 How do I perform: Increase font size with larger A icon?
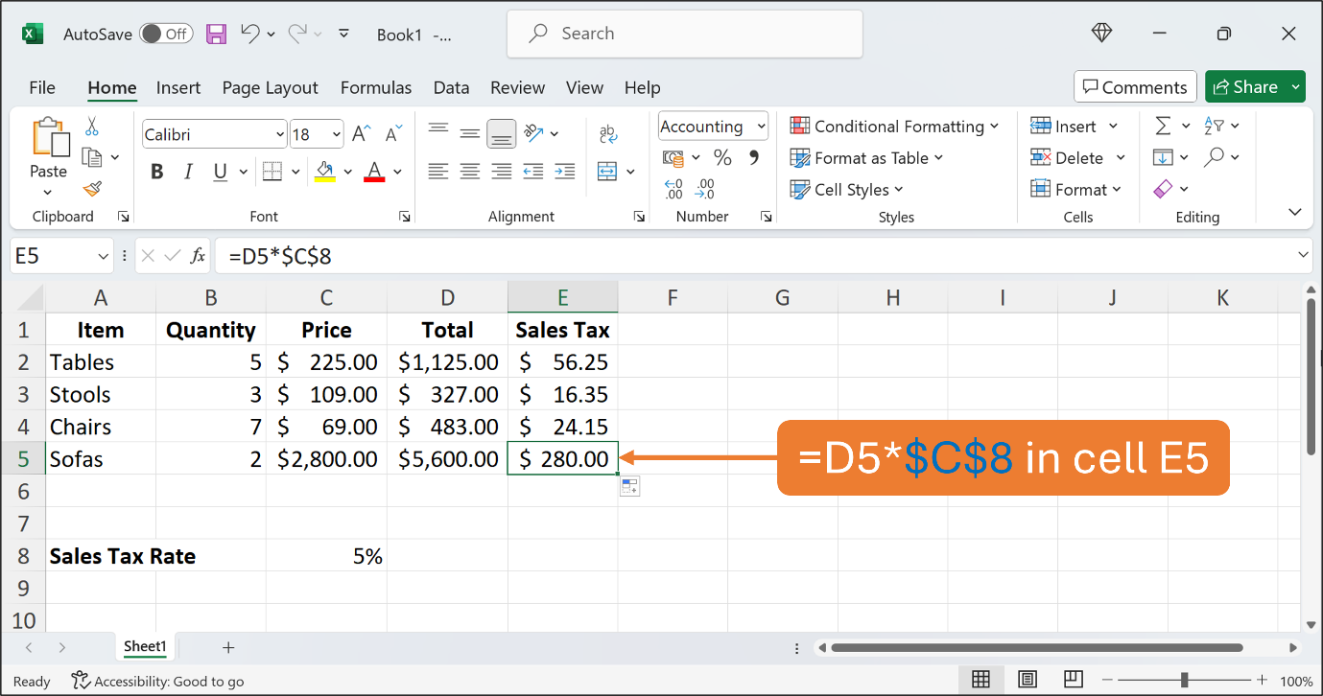[361, 133]
